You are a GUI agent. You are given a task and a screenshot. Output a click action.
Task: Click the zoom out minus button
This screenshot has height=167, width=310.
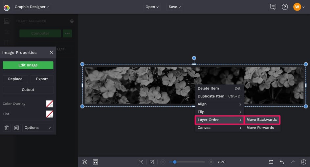pos(163,162)
